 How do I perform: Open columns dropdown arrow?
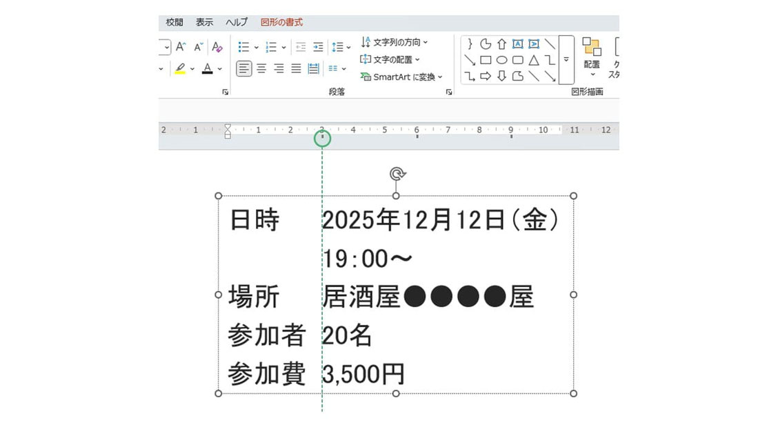(x=344, y=69)
